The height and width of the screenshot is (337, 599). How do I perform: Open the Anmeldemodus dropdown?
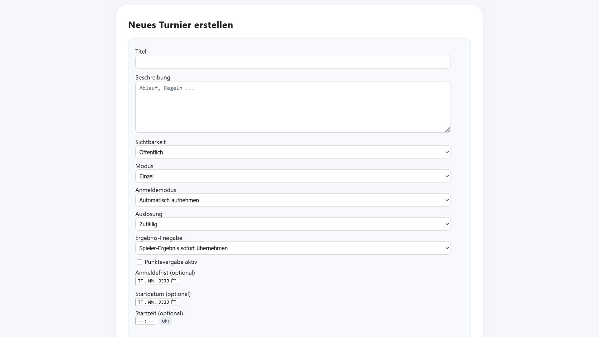293,200
